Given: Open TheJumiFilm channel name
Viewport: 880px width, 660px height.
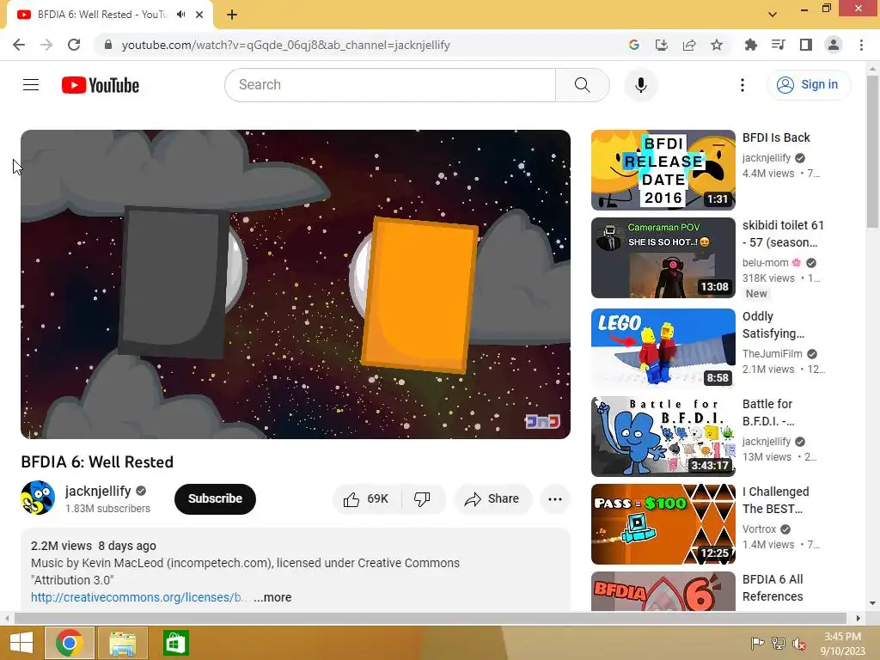Looking at the screenshot, I should [x=773, y=353].
